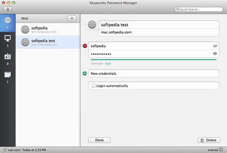Click the green password strength bar
The height and width of the screenshot is (153, 227).
(154, 59)
